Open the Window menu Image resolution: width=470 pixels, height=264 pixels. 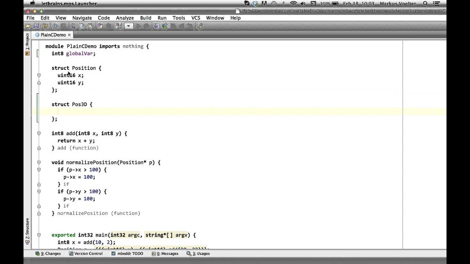click(x=215, y=18)
